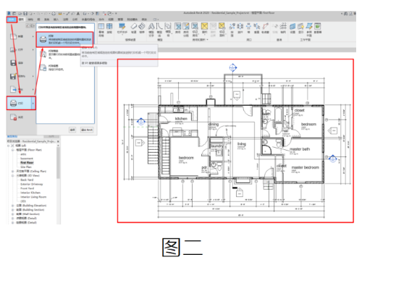Image resolution: width=396 pixels, height=286 pixels.
Task: Click the Room Separator tool icon
Action: 186,26
